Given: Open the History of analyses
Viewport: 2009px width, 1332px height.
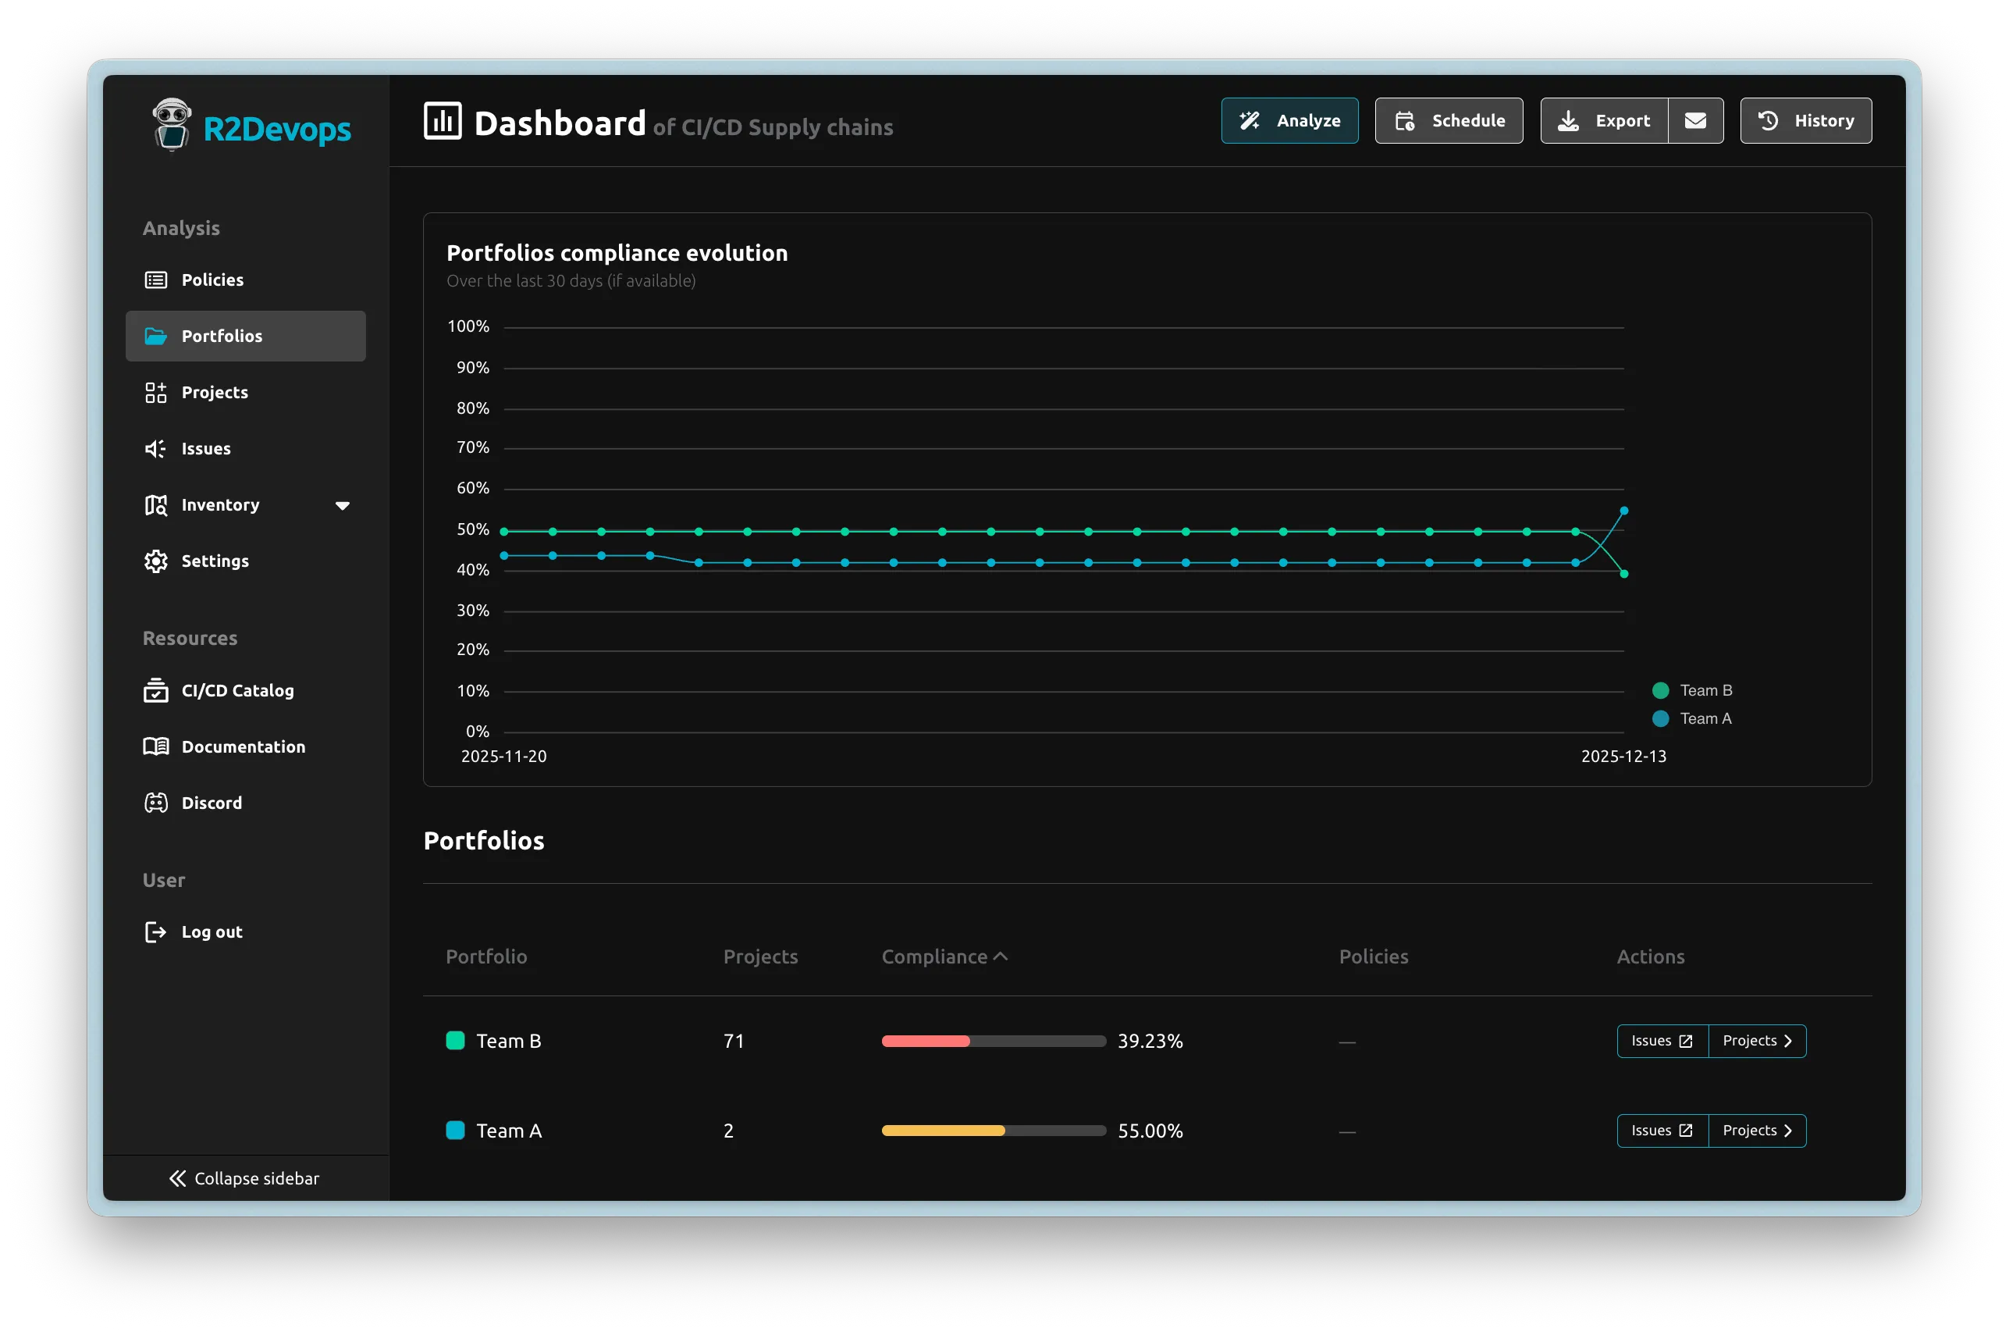Looking at the screenshot, I should click(1805, 120).
